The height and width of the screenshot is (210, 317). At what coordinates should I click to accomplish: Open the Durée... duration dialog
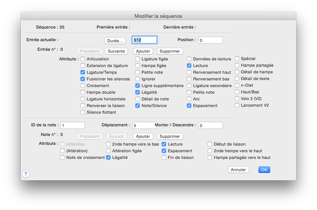click(115, 40)
